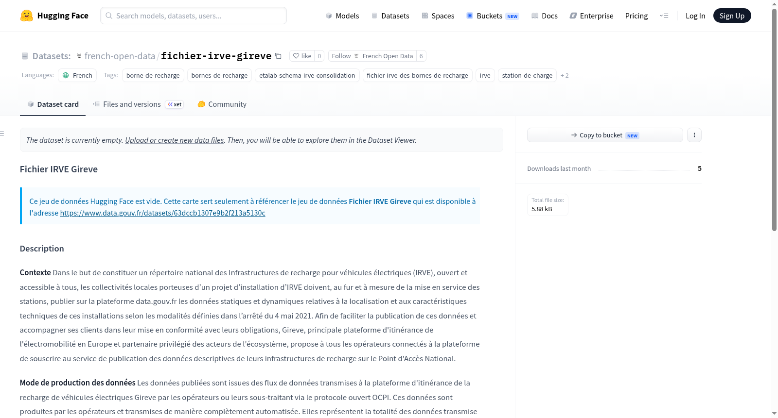Screen dimensions: 778x418
Task: Click follower count 6 badge
Action: click(x=421, y=56)
